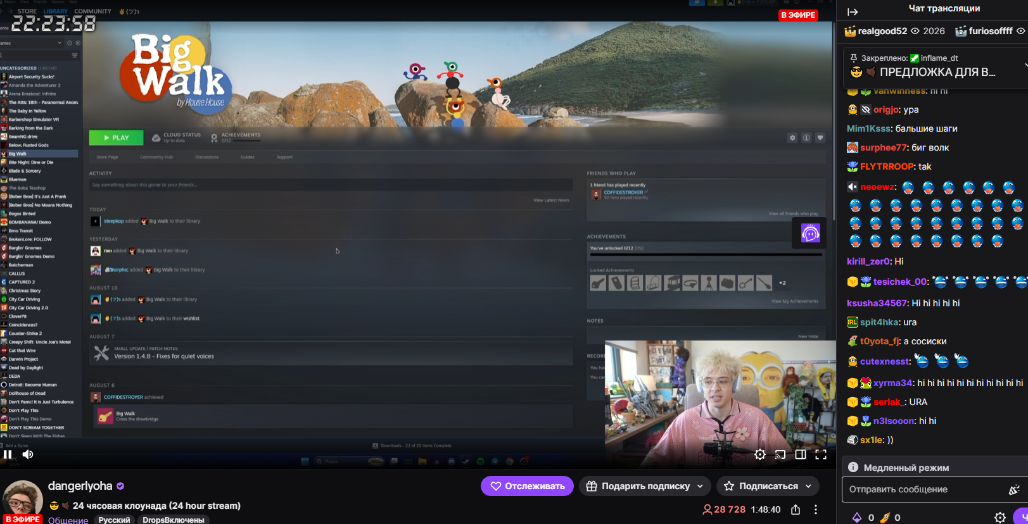Switch to the Steam LIBRARY menu

(x=56, y=11)
